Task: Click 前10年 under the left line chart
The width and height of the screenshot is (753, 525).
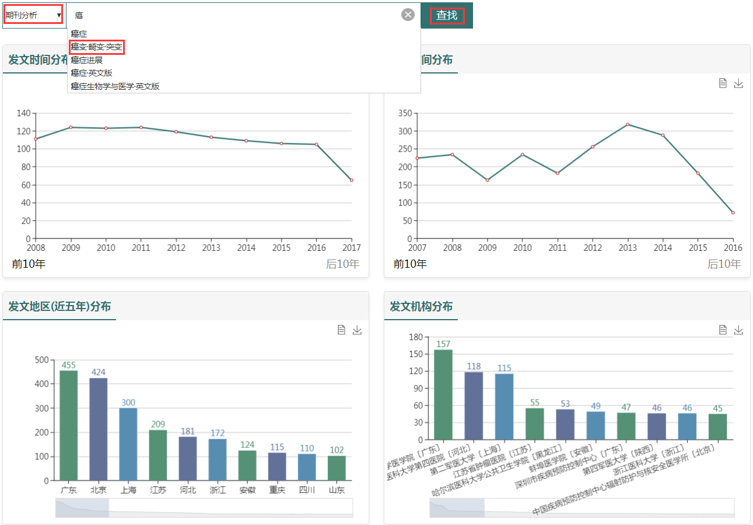Action: pyautogui.click(x=29, y=264)
